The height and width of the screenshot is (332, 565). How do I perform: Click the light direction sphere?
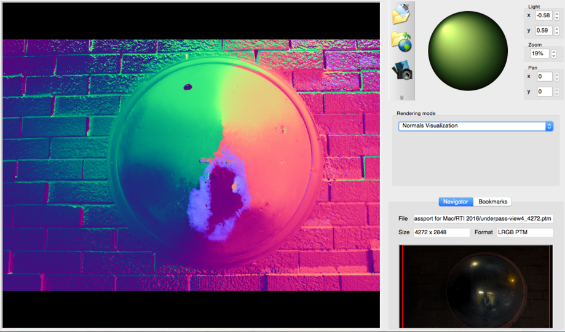(468, 51)
